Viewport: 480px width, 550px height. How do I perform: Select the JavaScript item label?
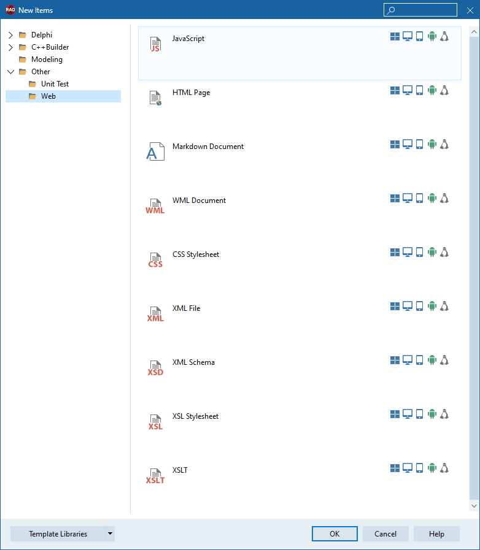tap(188, 39)
